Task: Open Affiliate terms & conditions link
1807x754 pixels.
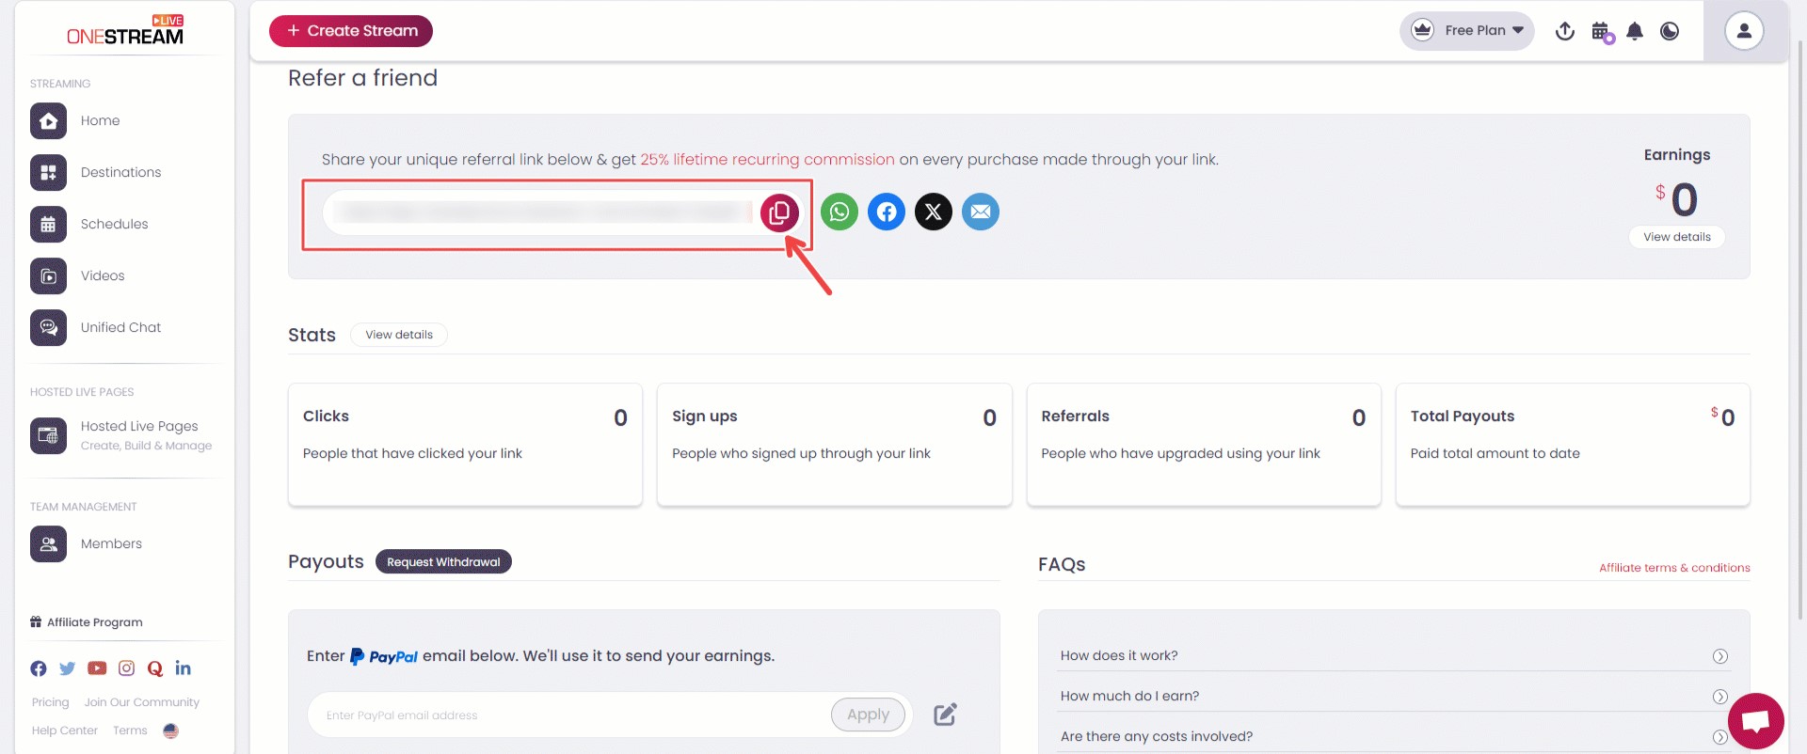Action: coord(1674,568)
